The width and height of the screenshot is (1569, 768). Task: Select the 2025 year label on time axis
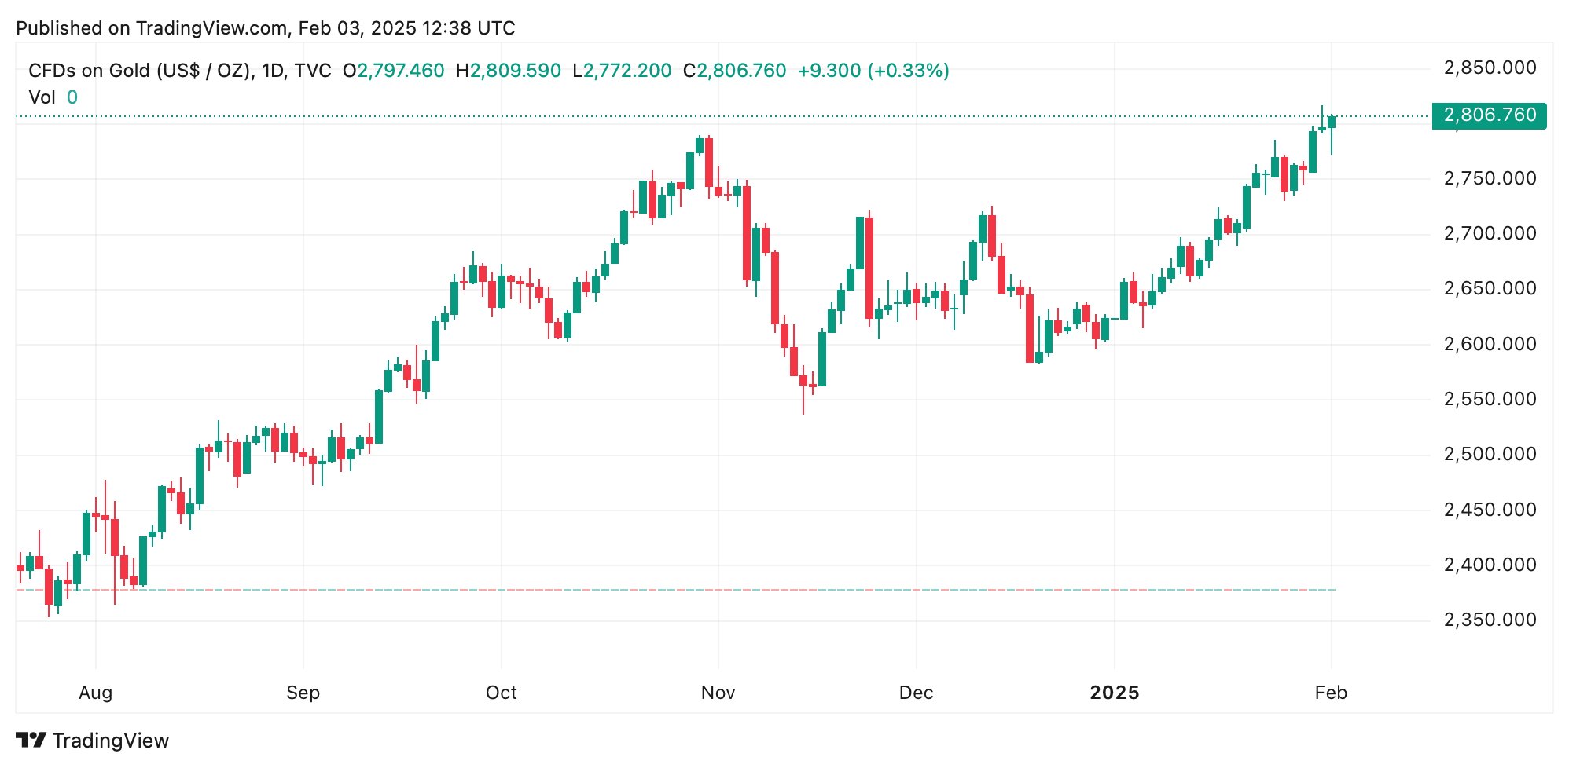1114,693
